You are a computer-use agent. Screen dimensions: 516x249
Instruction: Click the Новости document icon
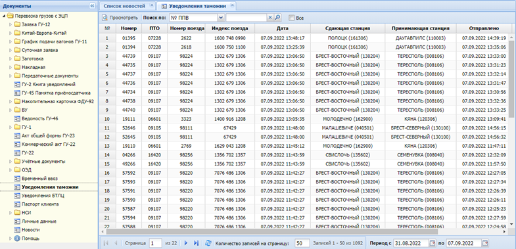(x=17, y=230)
